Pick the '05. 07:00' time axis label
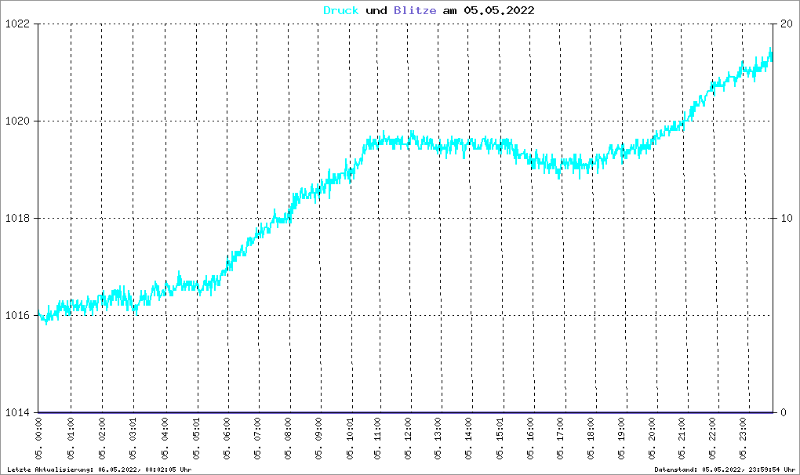The width and height of the screenshot is (800, 475). [x=258, y=439]
